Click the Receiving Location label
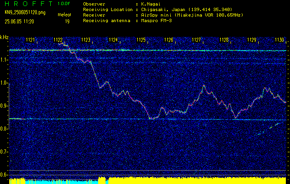The width and height of the screenshot is (290, 184). [x=108, y=10]
